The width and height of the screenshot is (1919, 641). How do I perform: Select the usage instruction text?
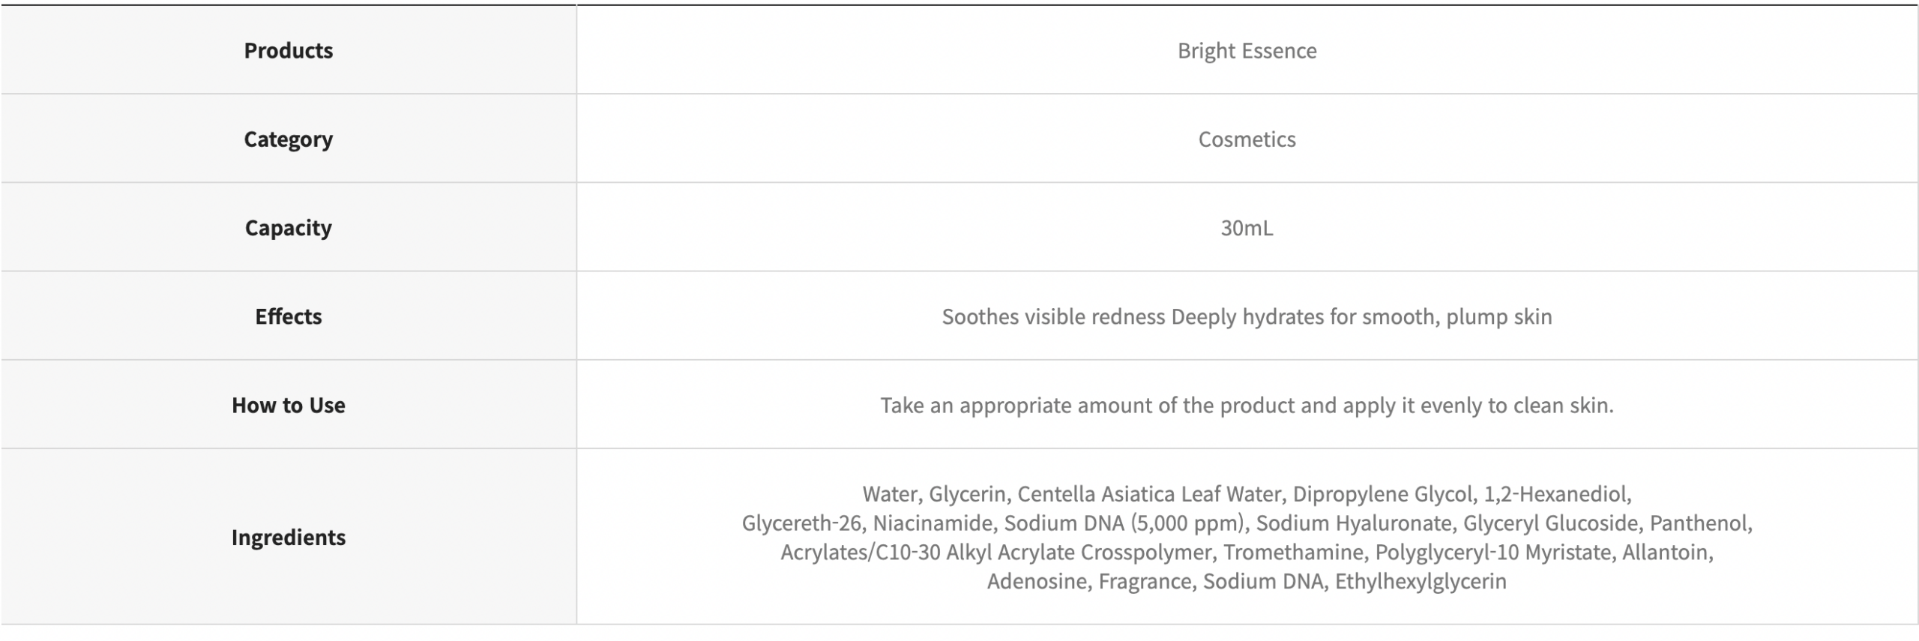pos(1247,405)
